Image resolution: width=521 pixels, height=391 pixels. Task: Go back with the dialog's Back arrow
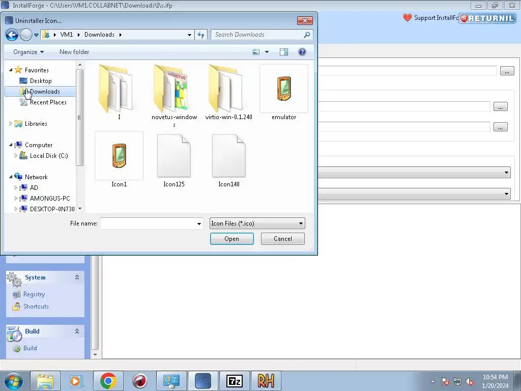coord(12,35)
